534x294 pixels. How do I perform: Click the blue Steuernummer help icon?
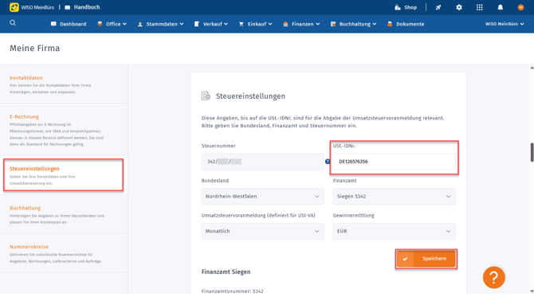point(328,162)
